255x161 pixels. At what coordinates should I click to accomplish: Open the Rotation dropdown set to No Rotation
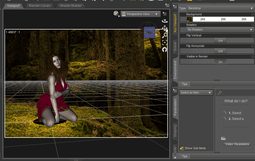220,30
